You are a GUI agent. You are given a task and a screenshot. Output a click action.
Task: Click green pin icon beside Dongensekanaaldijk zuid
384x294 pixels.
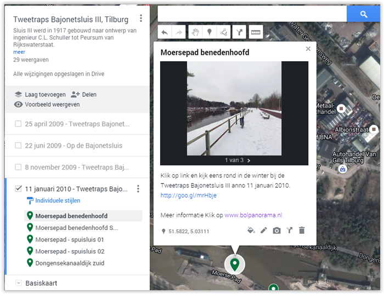(30, 263)
